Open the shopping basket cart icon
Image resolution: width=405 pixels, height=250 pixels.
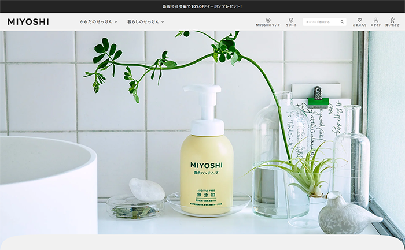[392, 20]
